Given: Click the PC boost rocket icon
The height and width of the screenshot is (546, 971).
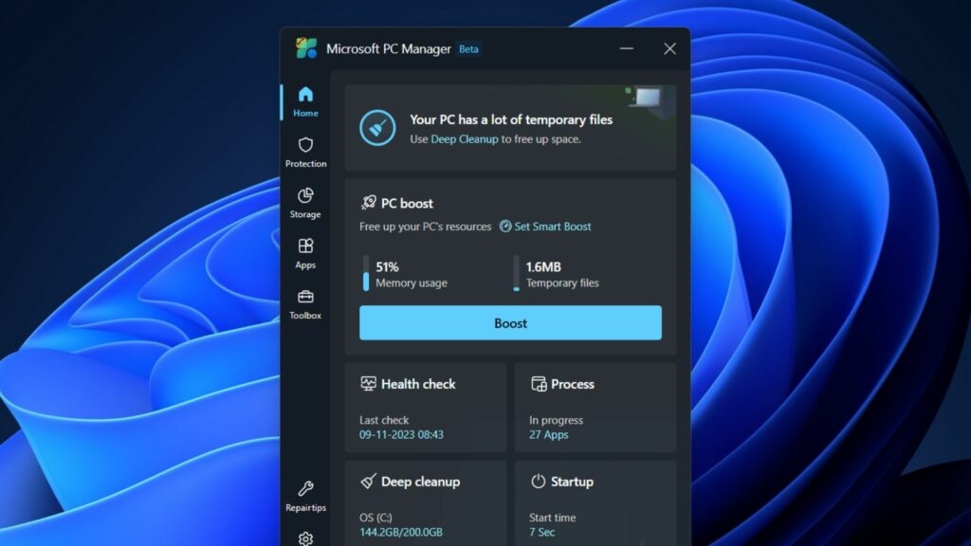Looking at the screenshot, I should pos(369,201).
